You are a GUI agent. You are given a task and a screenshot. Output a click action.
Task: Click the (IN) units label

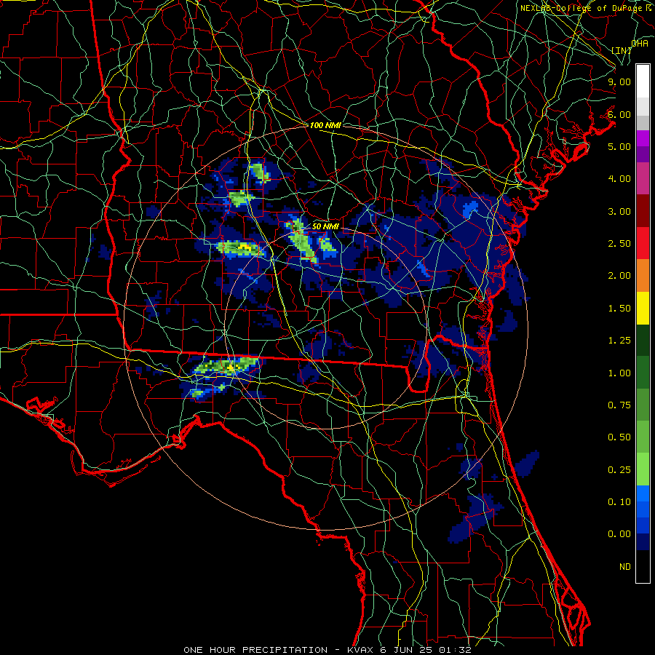tap(622, 50)
